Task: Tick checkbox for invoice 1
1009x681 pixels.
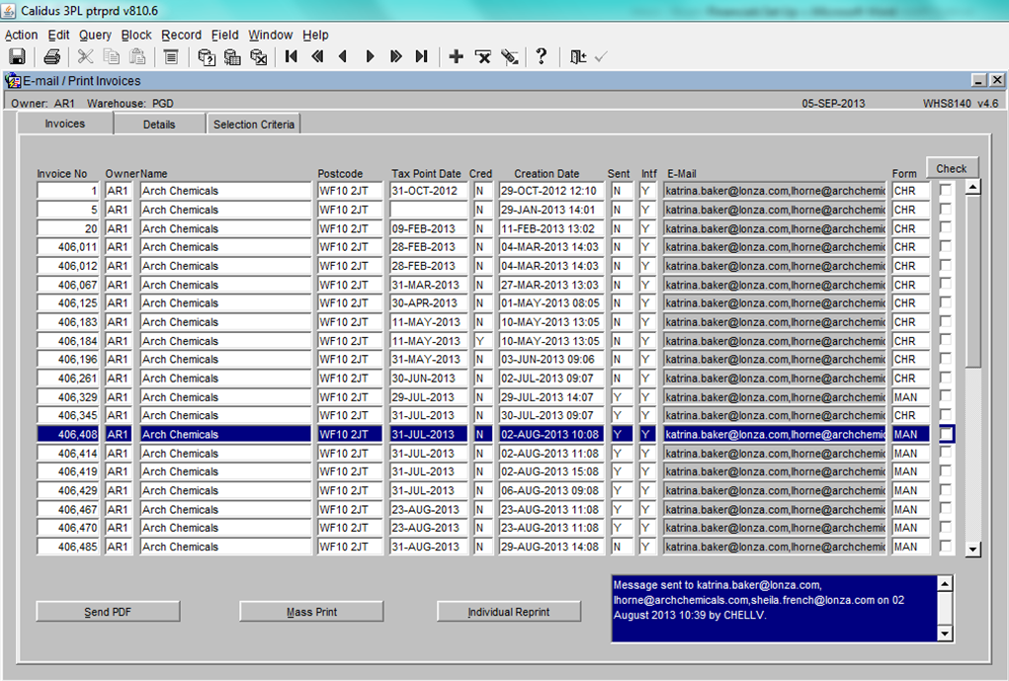Action: 946,190
